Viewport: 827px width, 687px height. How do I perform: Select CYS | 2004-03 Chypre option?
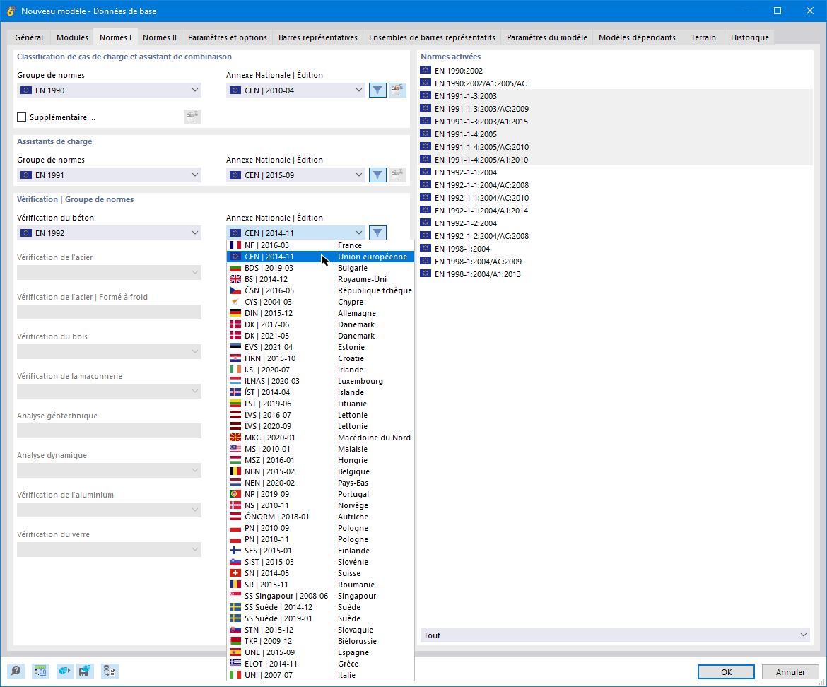(x=320, y=302)
